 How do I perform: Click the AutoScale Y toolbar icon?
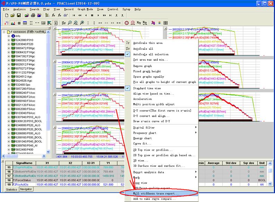click(x=64, y=23)
